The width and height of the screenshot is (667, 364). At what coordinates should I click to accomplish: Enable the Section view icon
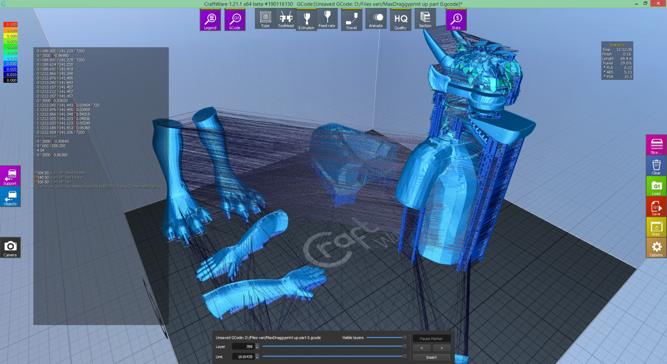click(x=425, y=19)
